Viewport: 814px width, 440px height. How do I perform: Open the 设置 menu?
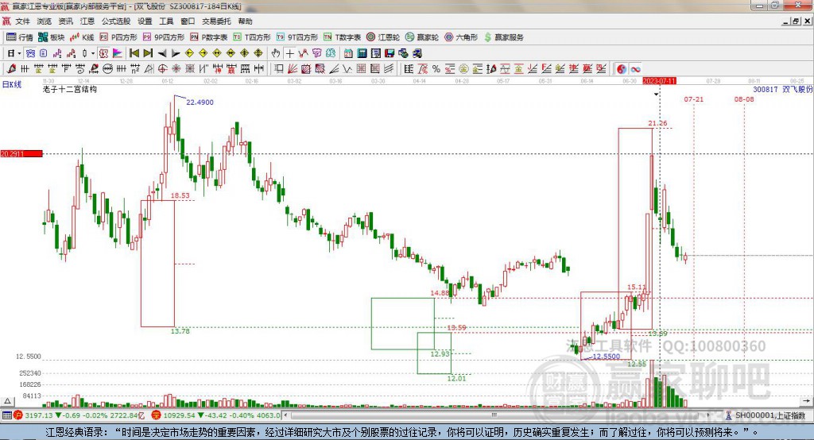pos(145,21)
